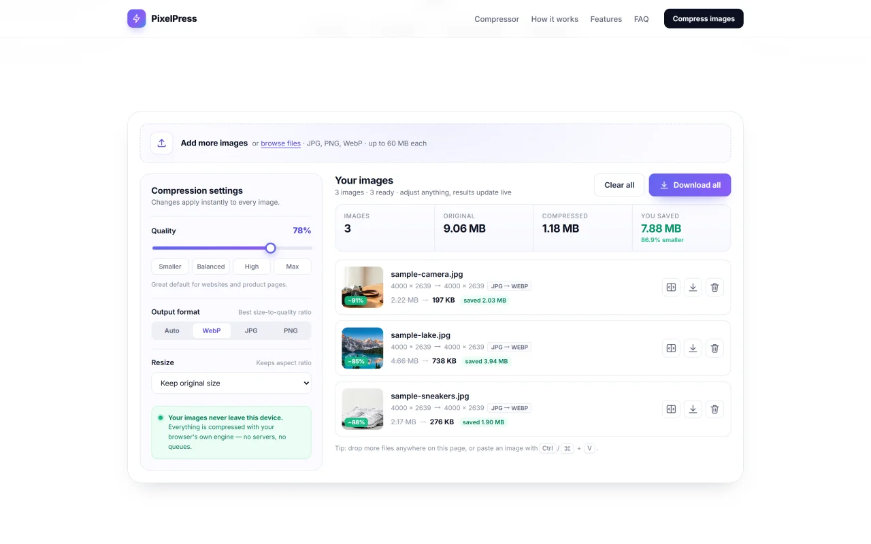This screenshot has width=871, height=544.
Task: Apply the Smaller quality preset
Action: pyautogui.click(x=170, y=267)
